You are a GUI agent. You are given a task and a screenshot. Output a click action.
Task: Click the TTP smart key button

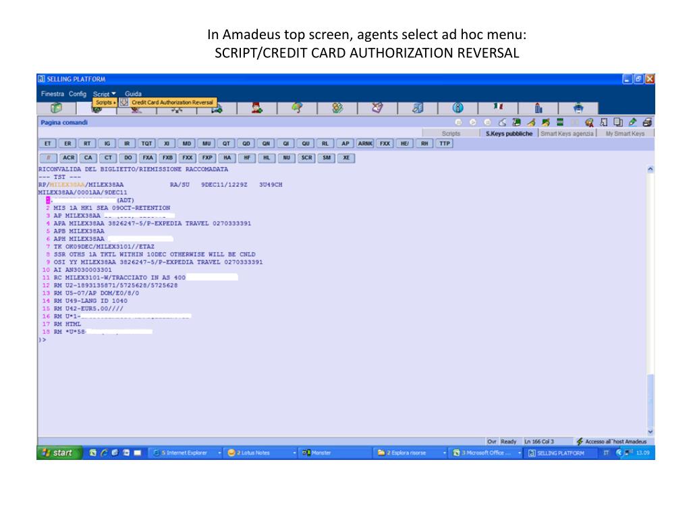pyautogui.click(x=445, y=144)
